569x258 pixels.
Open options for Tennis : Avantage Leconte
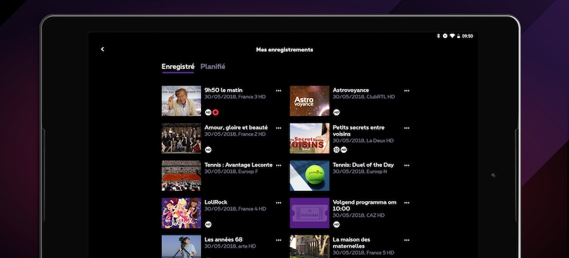tap(279, 165)
